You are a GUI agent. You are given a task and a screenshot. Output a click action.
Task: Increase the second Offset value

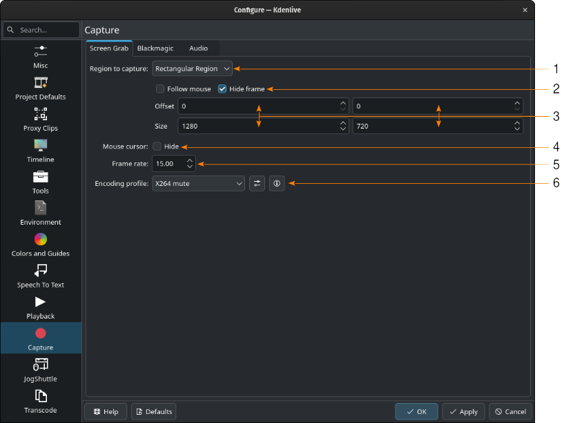pyautogui.click(x=517, y=103)
